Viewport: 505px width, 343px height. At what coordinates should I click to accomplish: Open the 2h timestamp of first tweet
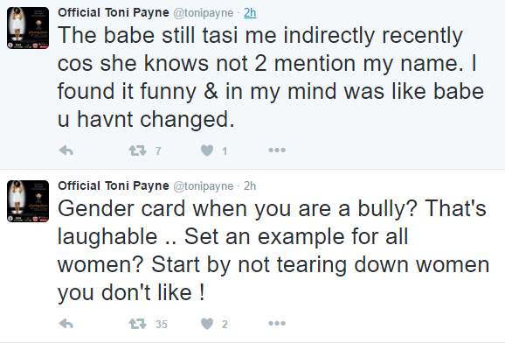point(250,13)
